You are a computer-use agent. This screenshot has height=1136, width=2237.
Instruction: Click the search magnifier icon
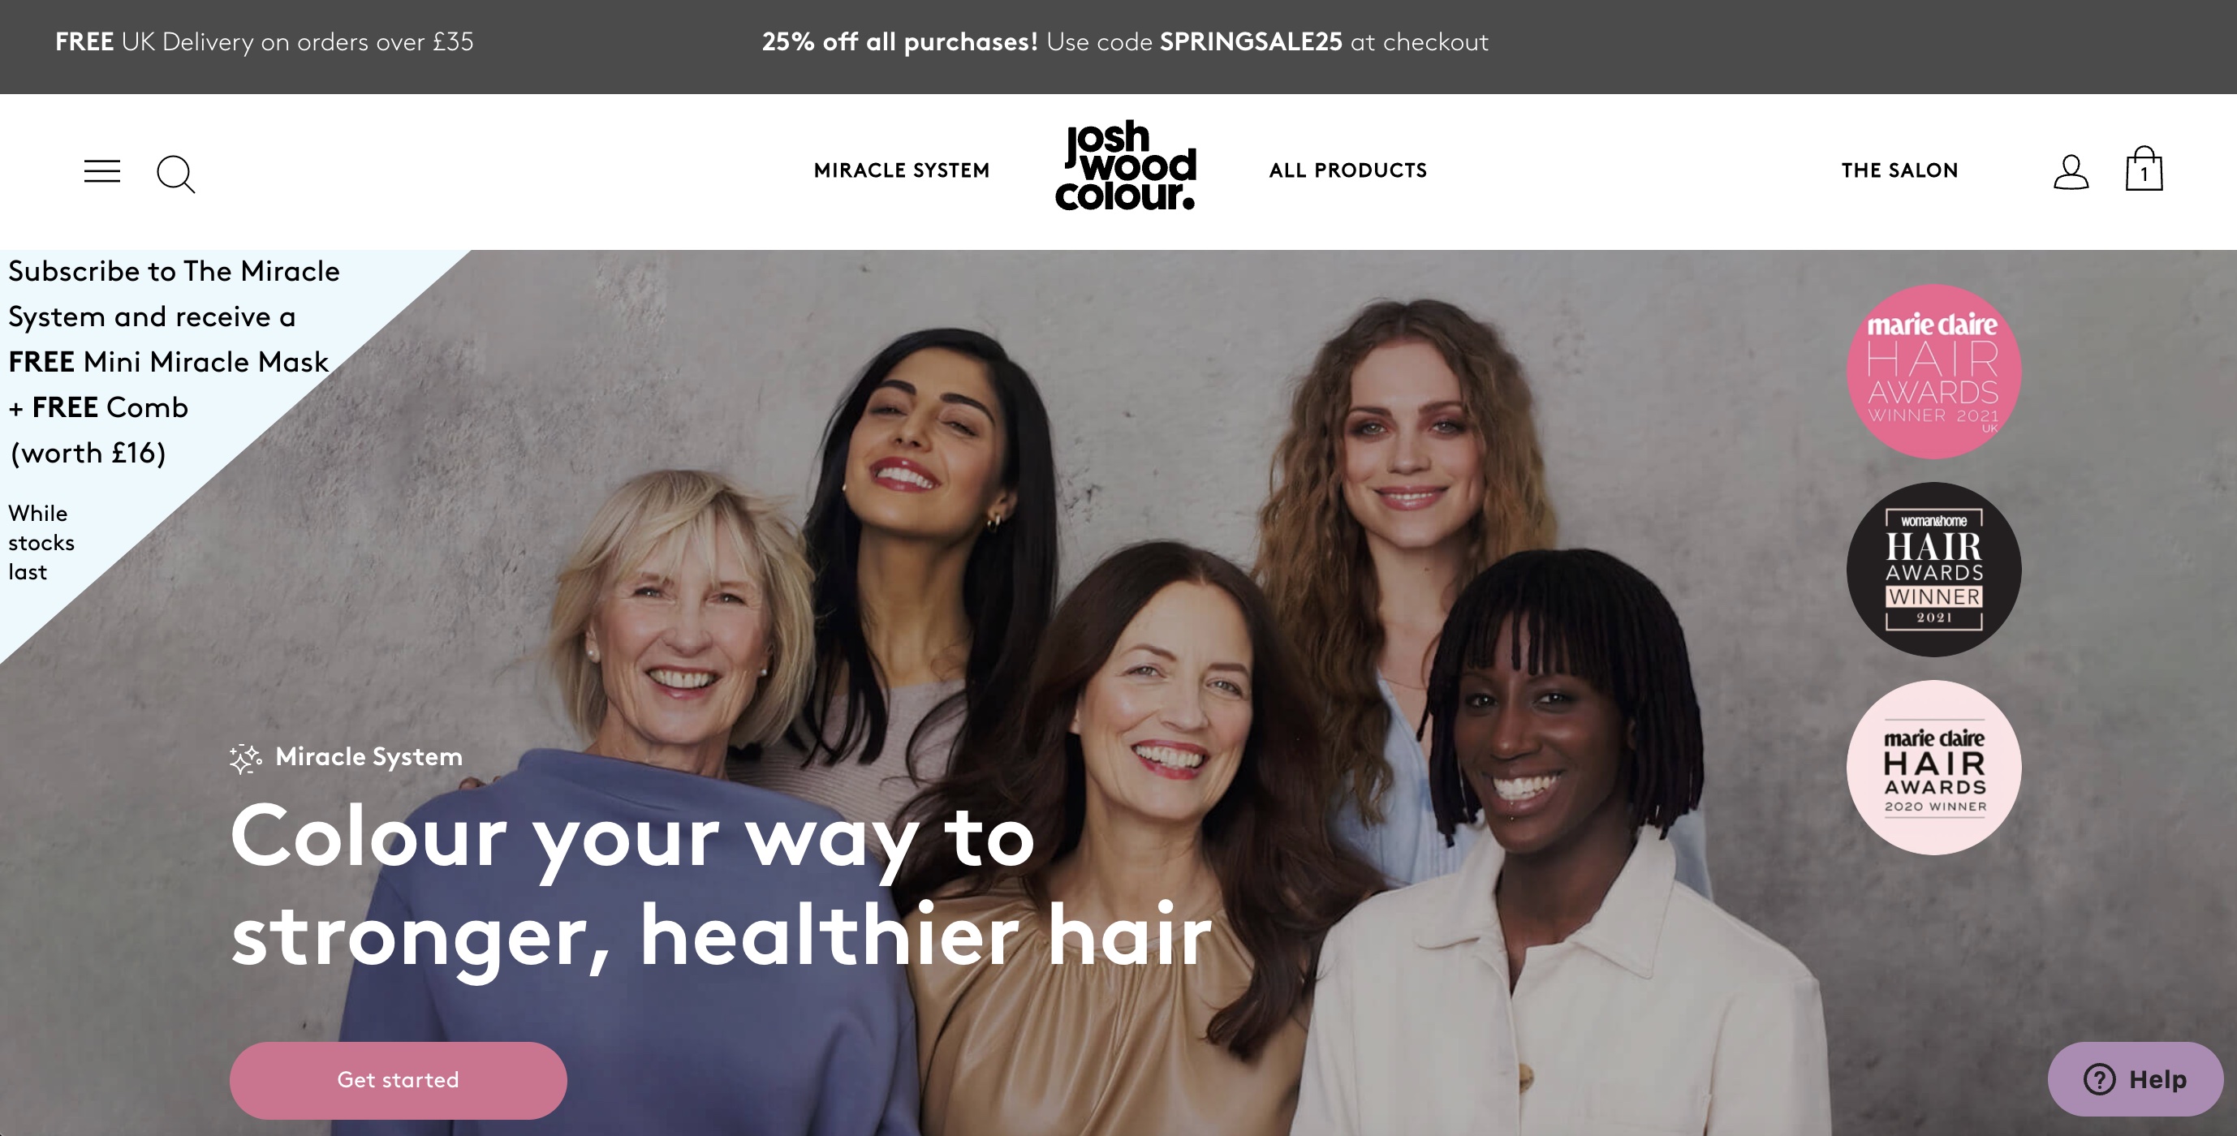[x=175, y=174]
